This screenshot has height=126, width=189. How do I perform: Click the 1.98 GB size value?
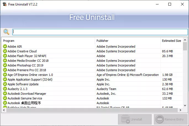[x=167, y=75]
